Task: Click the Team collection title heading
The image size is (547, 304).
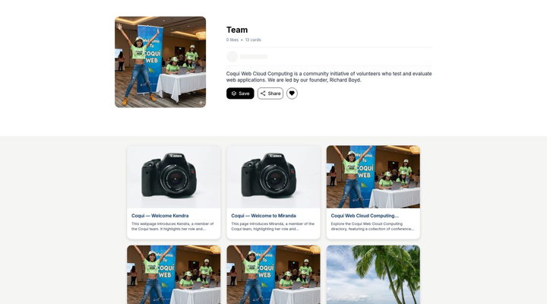Action: pyautogui.click(x=237, y=30)
